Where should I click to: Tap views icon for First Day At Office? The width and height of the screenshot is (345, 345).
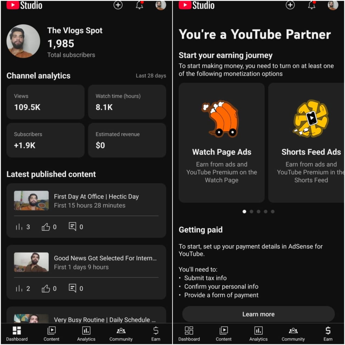tap(19, 227)
